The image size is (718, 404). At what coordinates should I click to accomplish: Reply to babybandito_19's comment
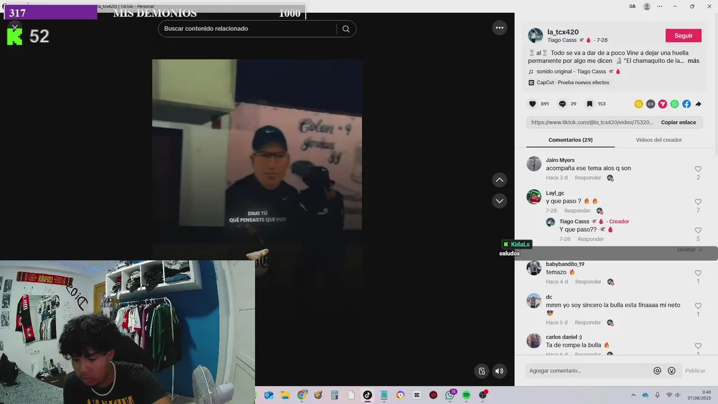coord(588,282)
